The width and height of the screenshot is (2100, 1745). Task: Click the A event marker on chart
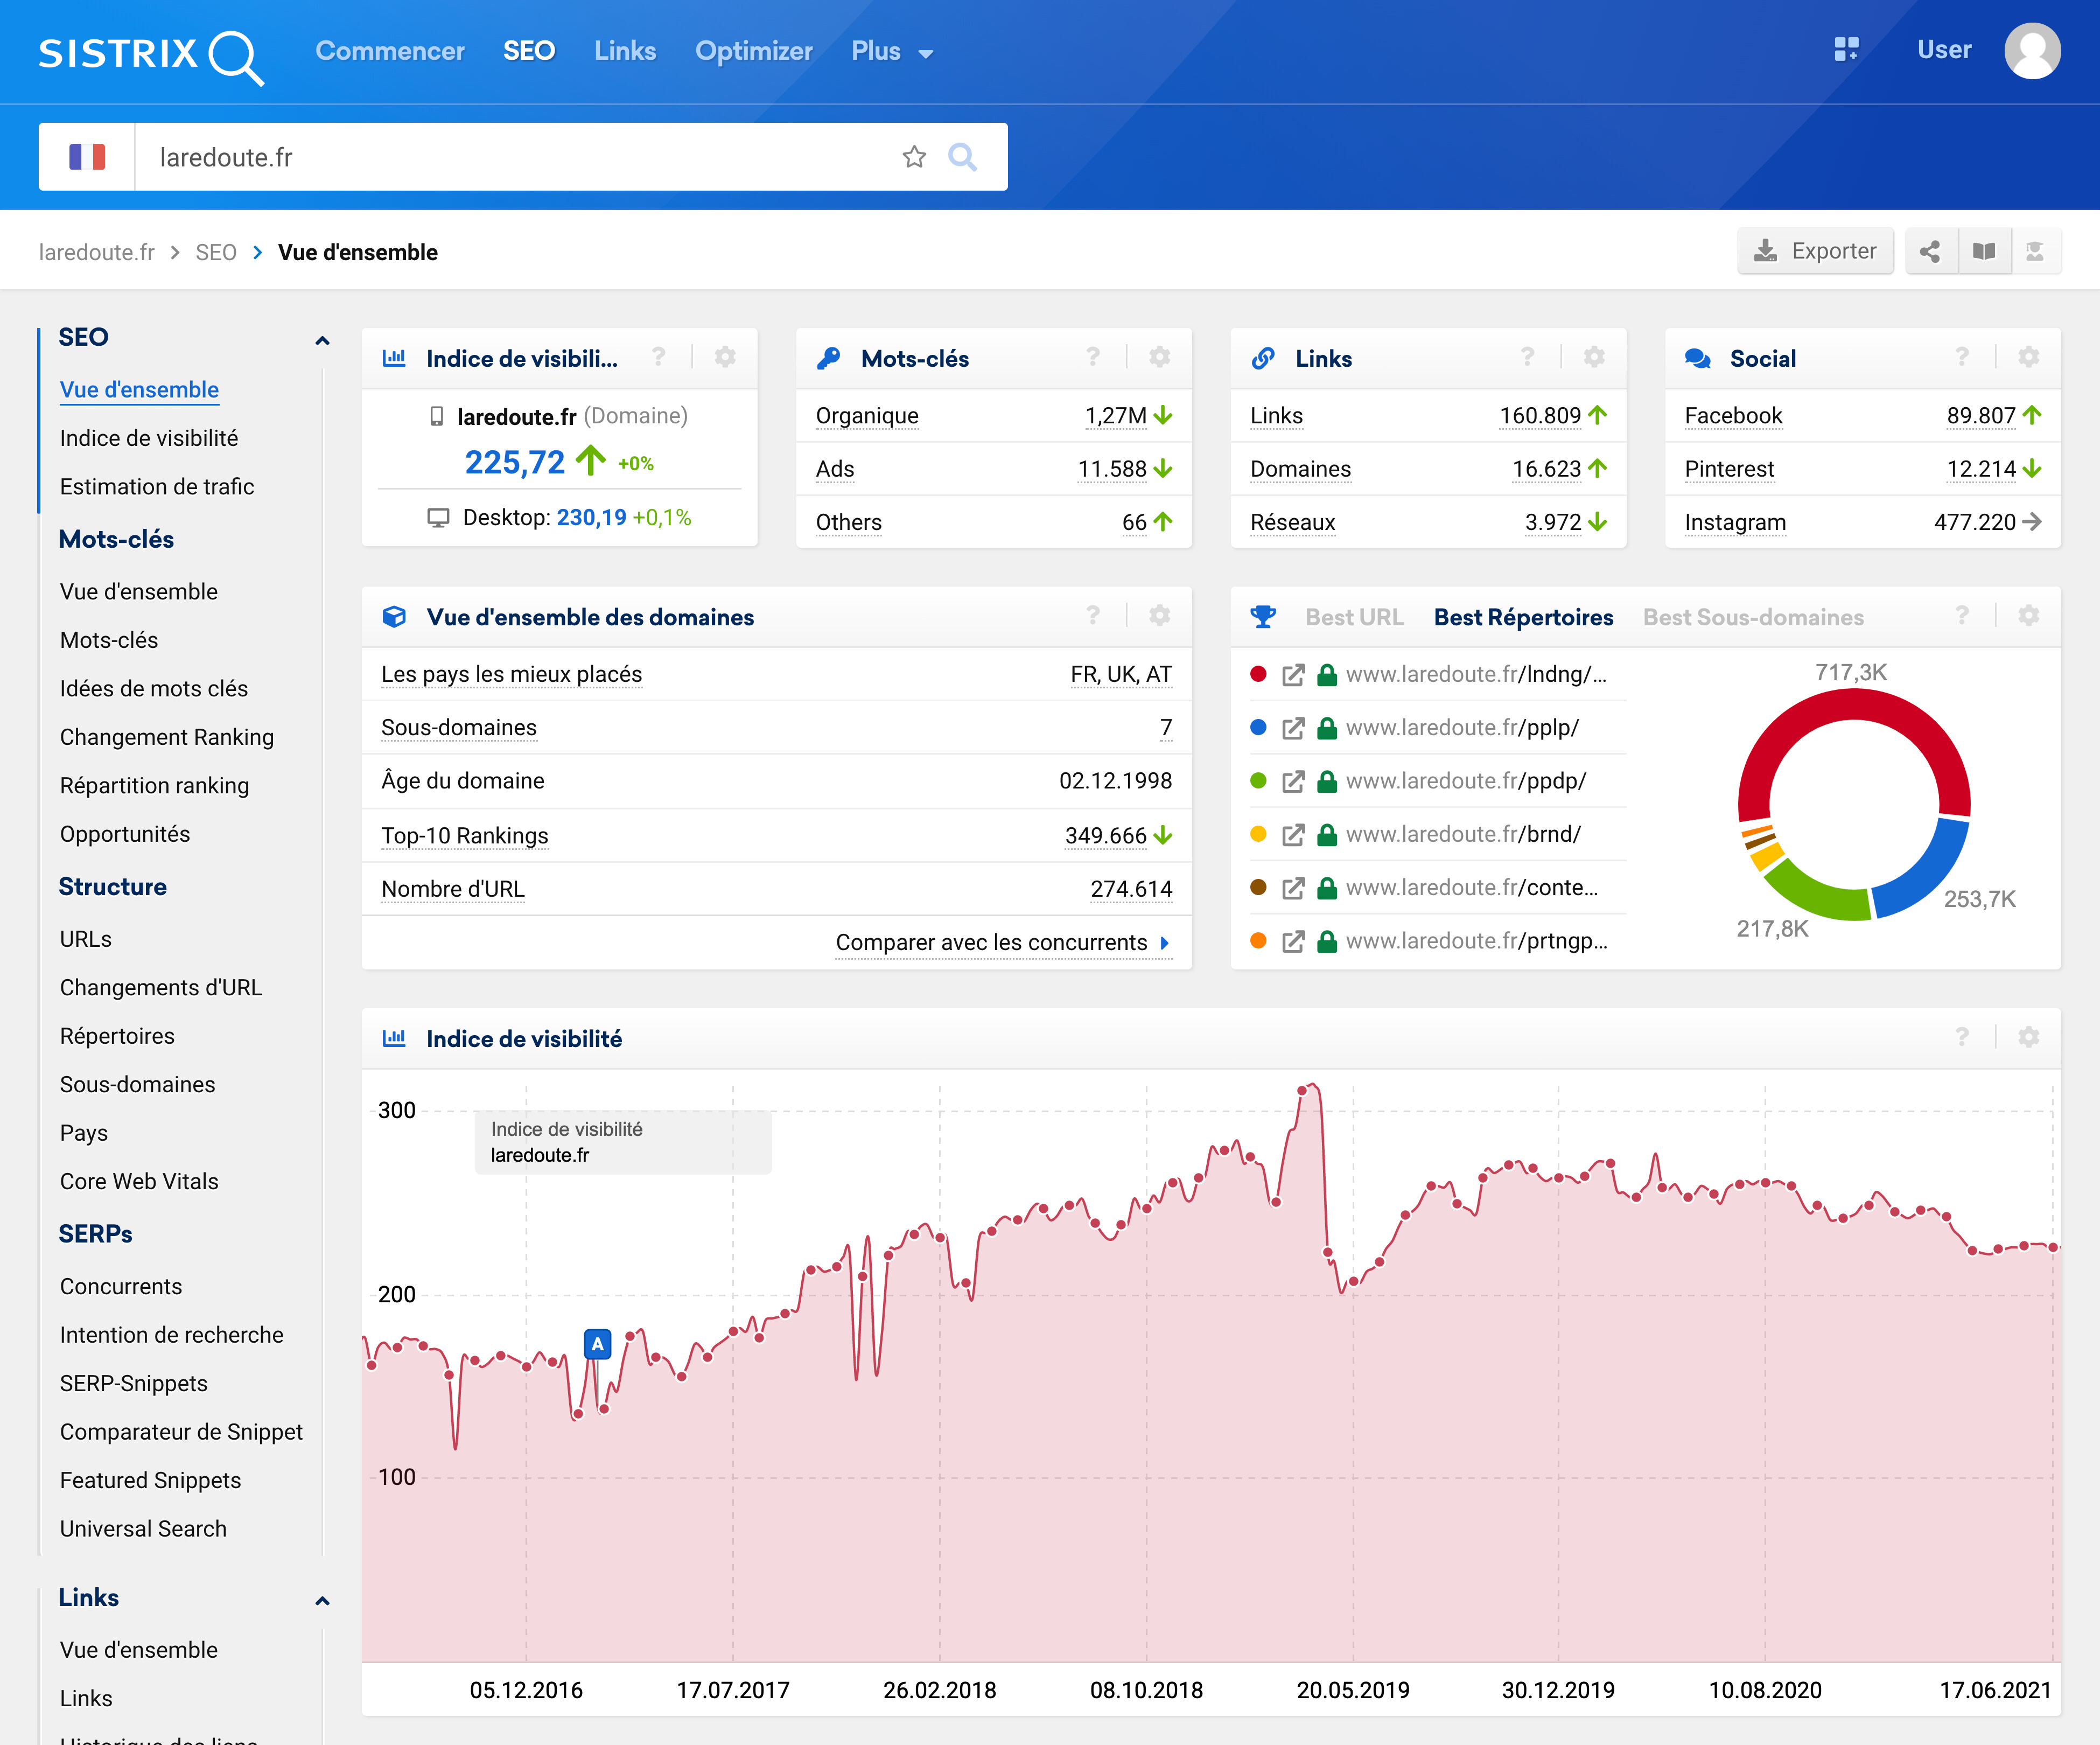pos(597,1344)
